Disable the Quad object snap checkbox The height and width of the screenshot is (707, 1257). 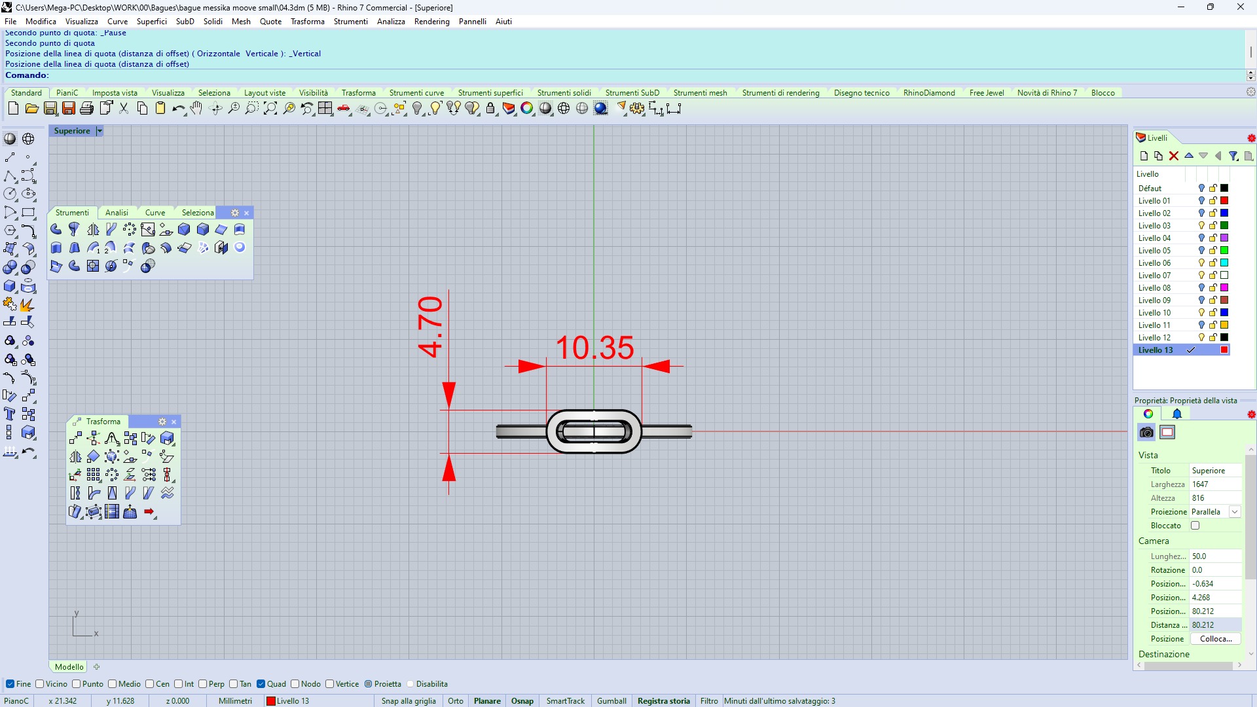pos(261,684)
